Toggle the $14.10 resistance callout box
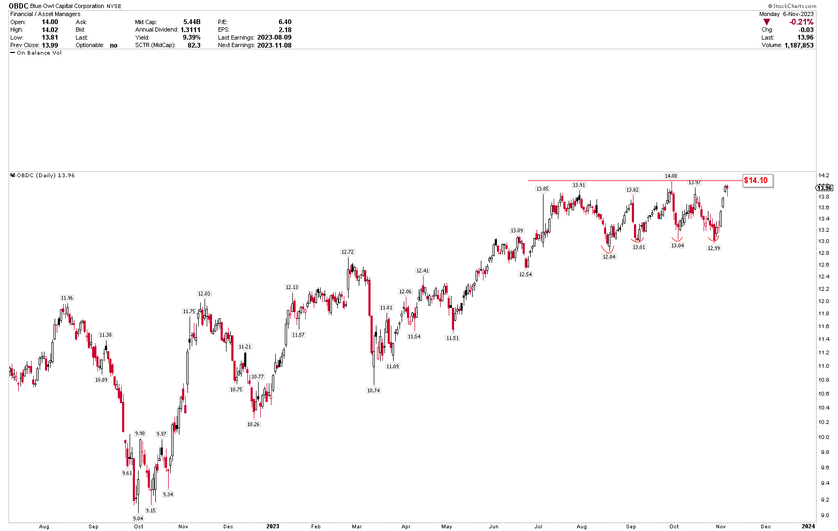 click(758, 181)
